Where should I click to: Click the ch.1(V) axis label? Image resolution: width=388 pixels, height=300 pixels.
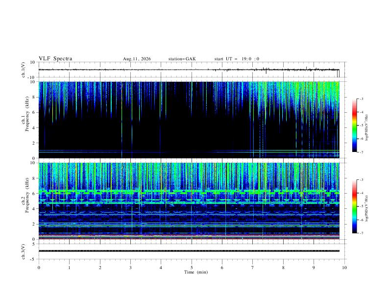24,70
